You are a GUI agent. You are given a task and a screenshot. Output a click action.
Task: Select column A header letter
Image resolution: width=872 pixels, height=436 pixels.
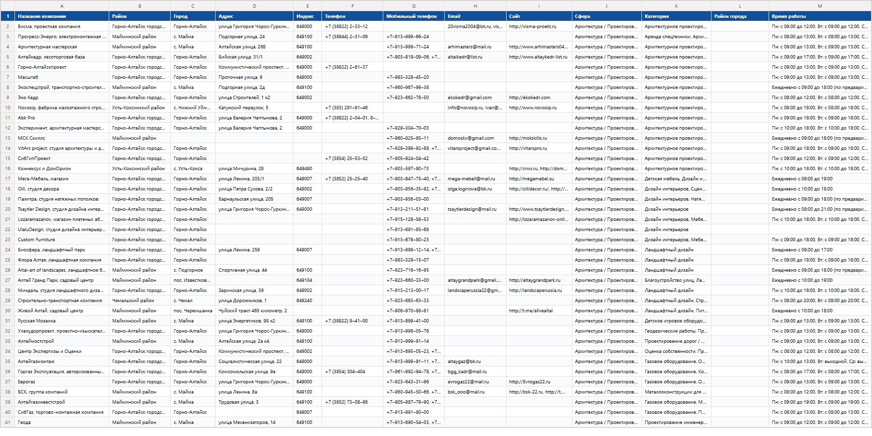tap(62, 6)
